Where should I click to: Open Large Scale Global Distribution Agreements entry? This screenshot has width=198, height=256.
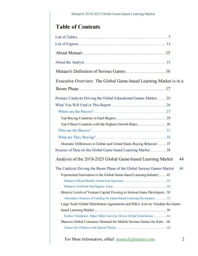tap(121, 204)
